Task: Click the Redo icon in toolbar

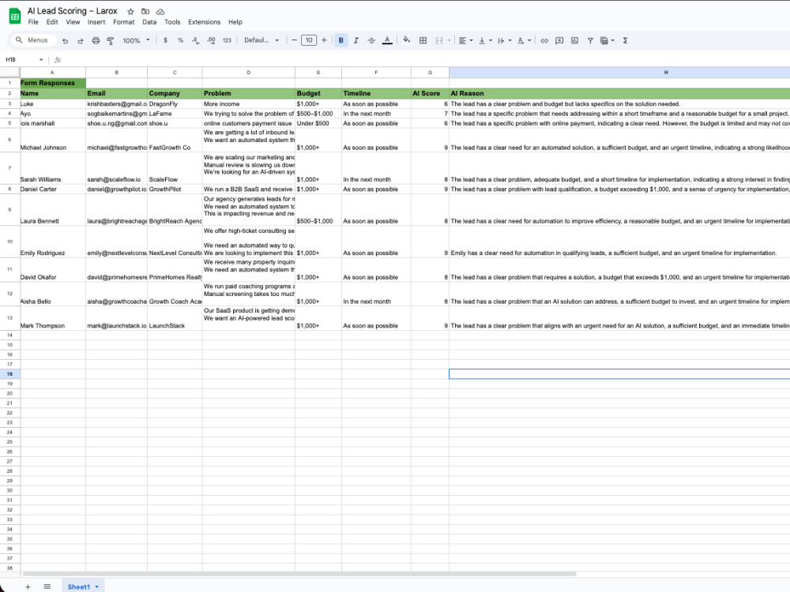Action: pos(80,41)
